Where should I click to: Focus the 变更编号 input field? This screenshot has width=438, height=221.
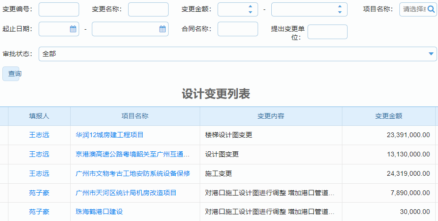pyautogui.click(x=59, y=9)
